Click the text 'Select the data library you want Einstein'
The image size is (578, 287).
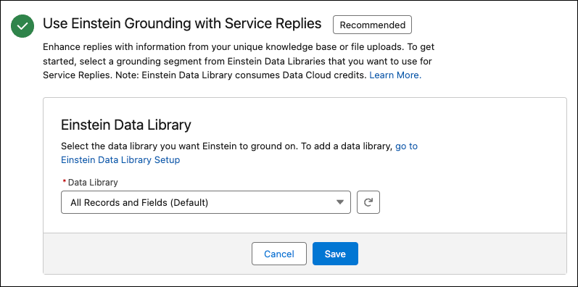point(149,146)
